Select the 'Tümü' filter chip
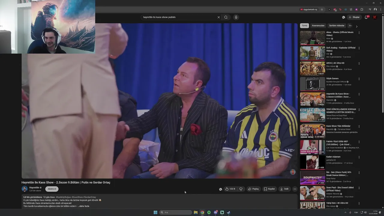Viewport: 384px width, 216px height. coord(304,26)
